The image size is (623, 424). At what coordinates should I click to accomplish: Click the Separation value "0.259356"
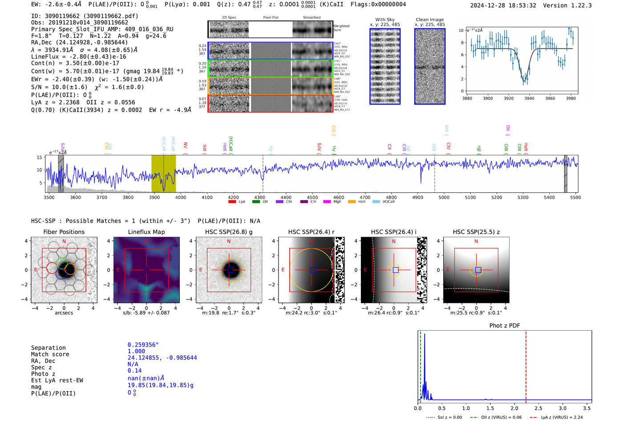[x=142, y=345]
